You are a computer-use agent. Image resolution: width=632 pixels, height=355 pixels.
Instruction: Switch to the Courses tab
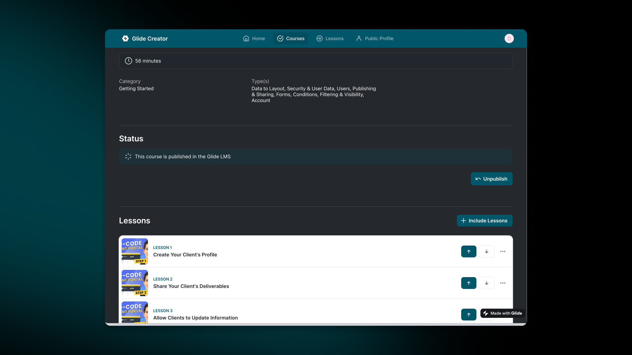(291, 38)
